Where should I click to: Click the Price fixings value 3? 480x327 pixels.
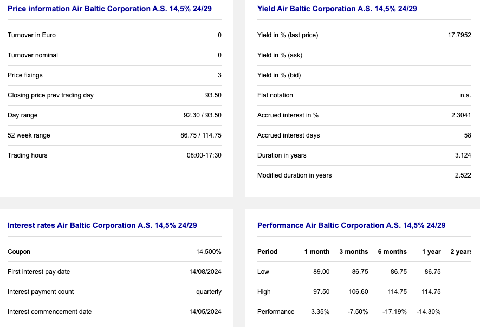pyautogui.click(x=219, y=75)
